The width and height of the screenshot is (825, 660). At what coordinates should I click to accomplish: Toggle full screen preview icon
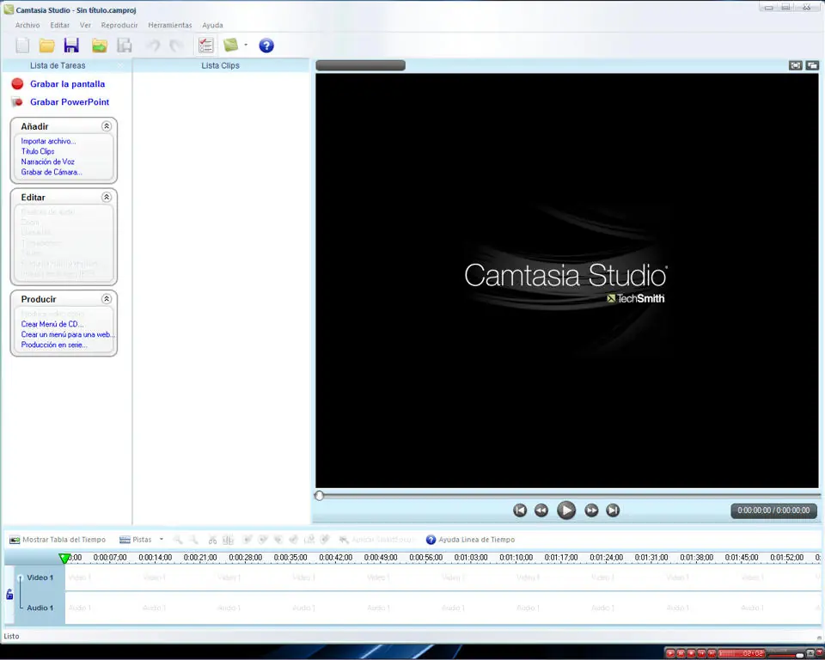coord(795,65)
